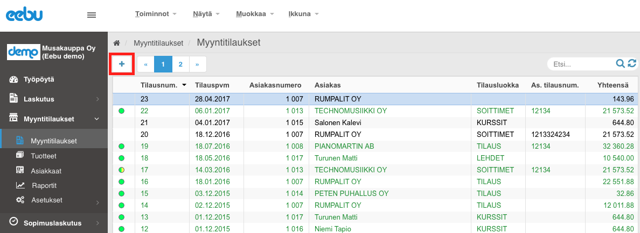Viewport: 640px width, 233px height.
Task: Go to Myyntitilaukset breadcrumb link
Action: [x=158, y=43]
